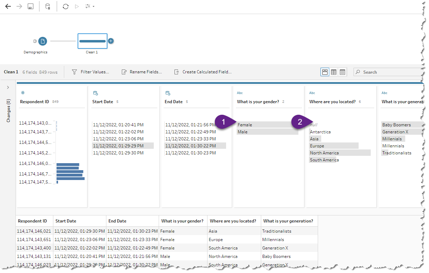
Task: Select the Female value in the gender card
Action: (x=268, y=125)
